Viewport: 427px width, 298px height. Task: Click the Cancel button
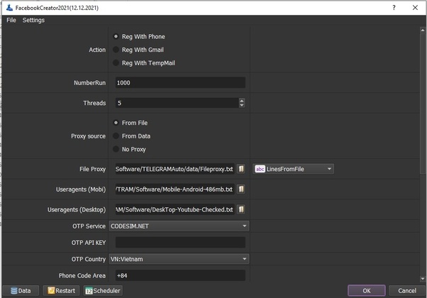click(407, 291)
